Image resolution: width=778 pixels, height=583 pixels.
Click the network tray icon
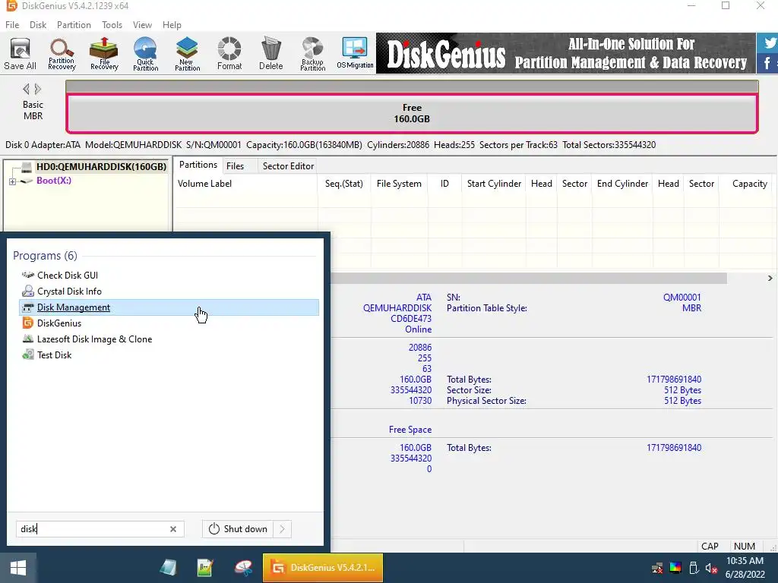pyautogui.click(x=657, y=568)
